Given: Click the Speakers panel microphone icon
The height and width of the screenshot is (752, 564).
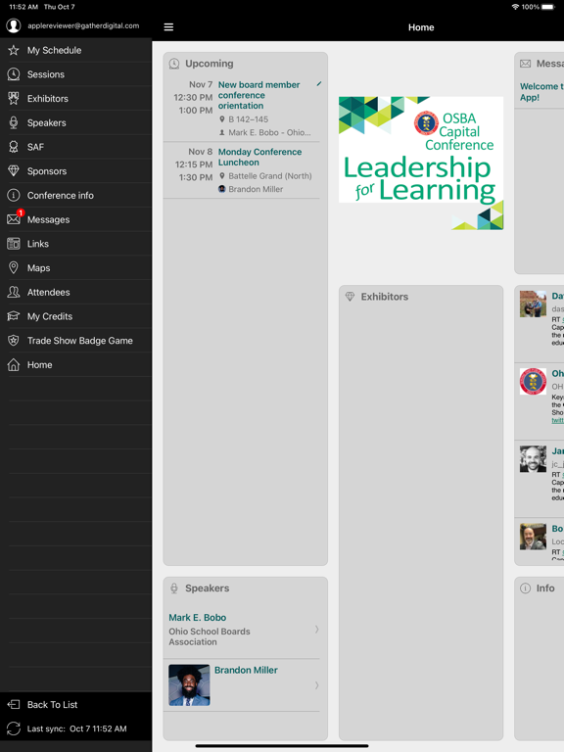Looking at the screenshot, I should pyautogui.click(x=174, y=587).
